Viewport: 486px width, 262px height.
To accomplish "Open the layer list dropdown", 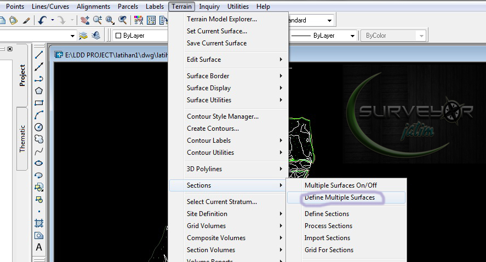I will click(x=72, y=36).
